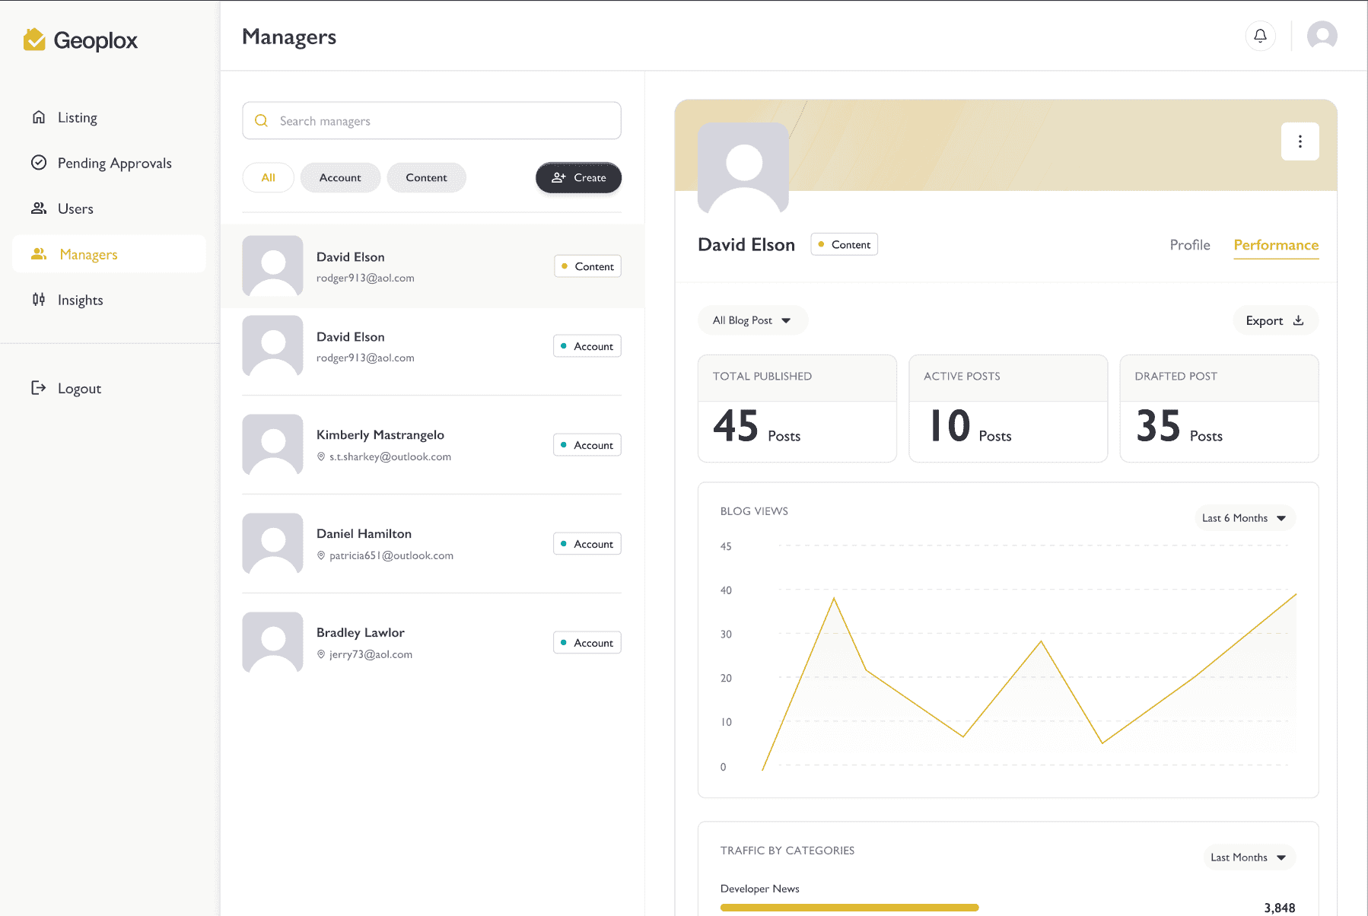Select Kimberly Mastrangelo in managers list
Image resolution: width=1368 pixels, height=916 pixels.
click(x=431, y=445)
